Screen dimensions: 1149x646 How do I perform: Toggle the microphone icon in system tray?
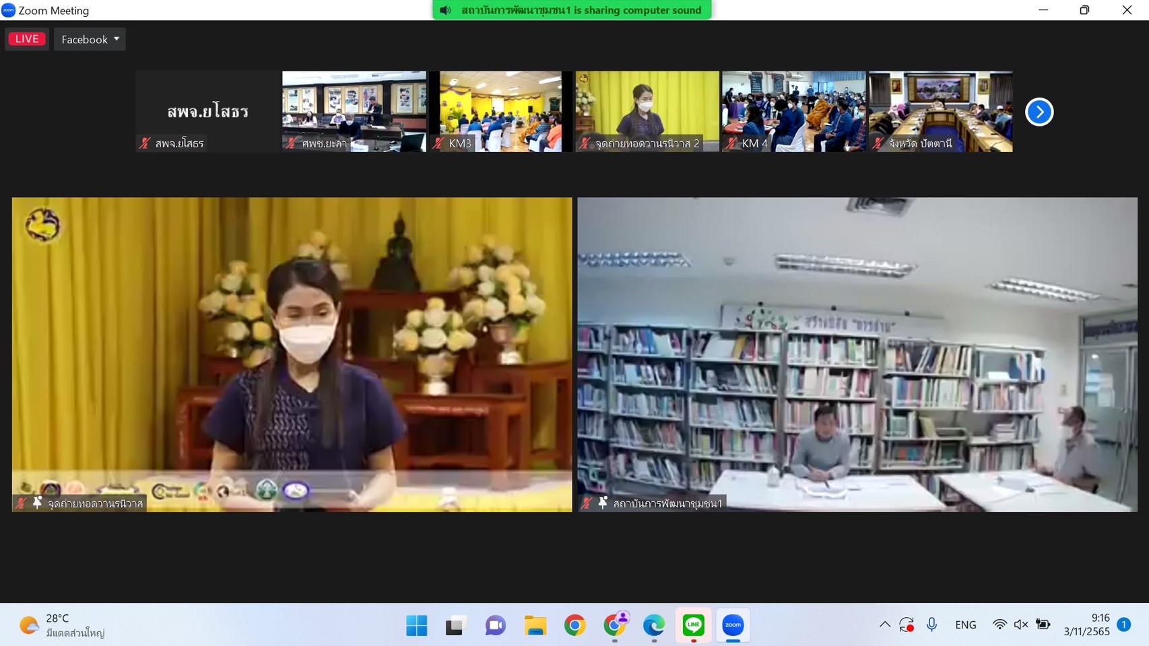click(931, 624)
